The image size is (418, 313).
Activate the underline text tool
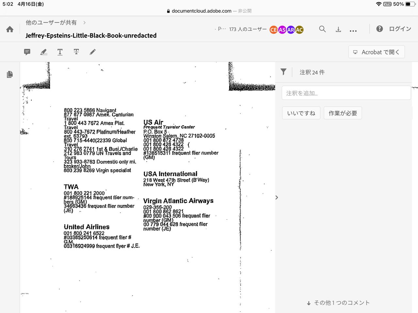click(x=60, y=52)
